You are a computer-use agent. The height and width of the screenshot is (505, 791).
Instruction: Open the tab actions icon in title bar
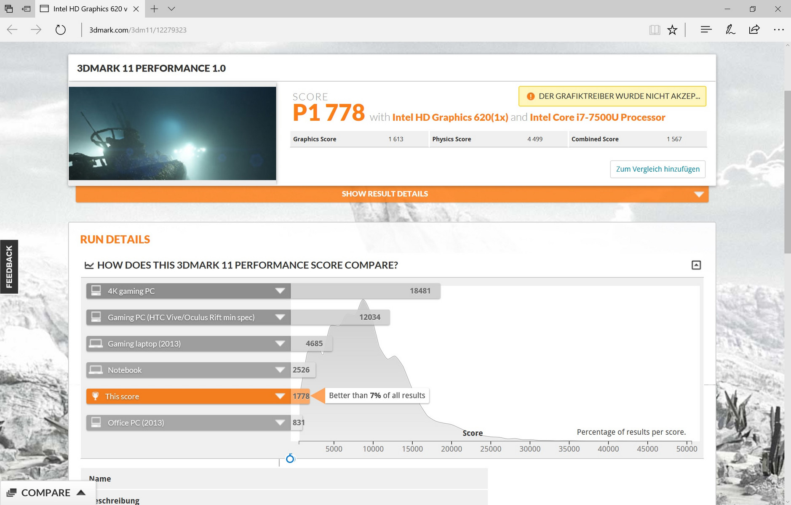[8, 8]
